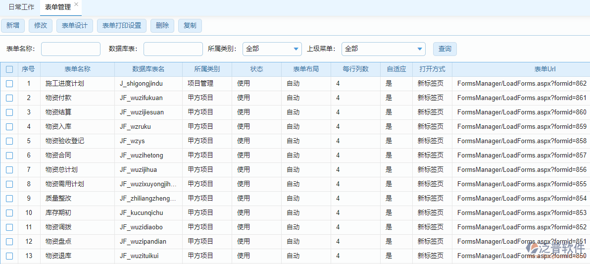Viewport: 590px width, 264px height.
Task: Open the 上级菜单 dropdown
Action: tap(383, 49)
